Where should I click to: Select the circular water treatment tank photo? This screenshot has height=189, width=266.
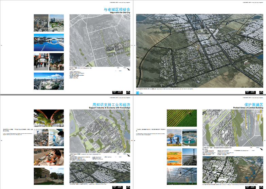pyautogui.click(x=190, y=137)
